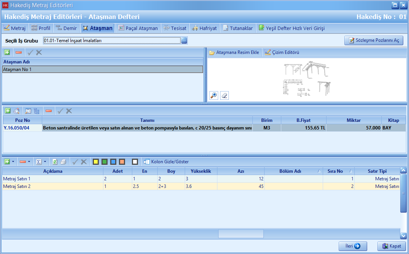The height and width of the screenshot is (254, 409).
Task: Open the Seçili İş Grubu selector button
Action: (x=184, y=41)
